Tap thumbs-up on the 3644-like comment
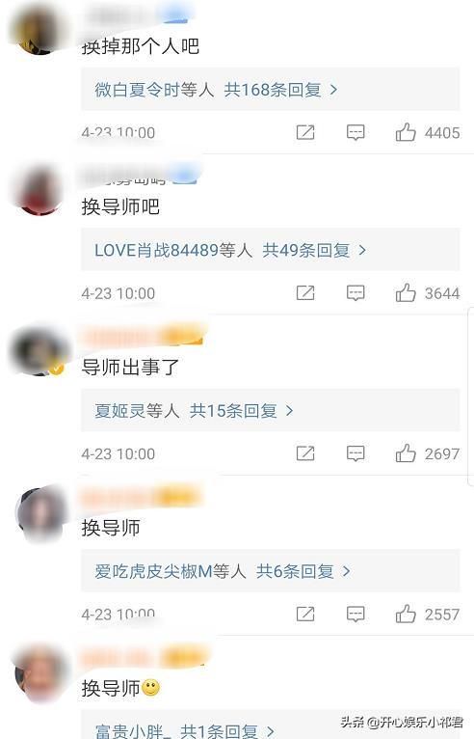 406,293
